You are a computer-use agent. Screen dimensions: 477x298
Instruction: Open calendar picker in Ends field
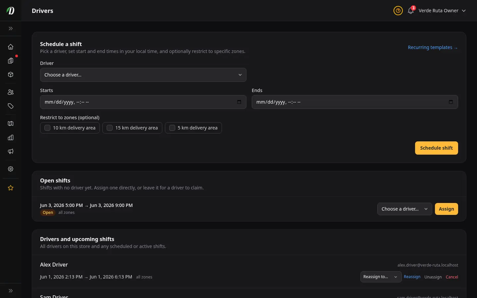[x=451, y=102]
